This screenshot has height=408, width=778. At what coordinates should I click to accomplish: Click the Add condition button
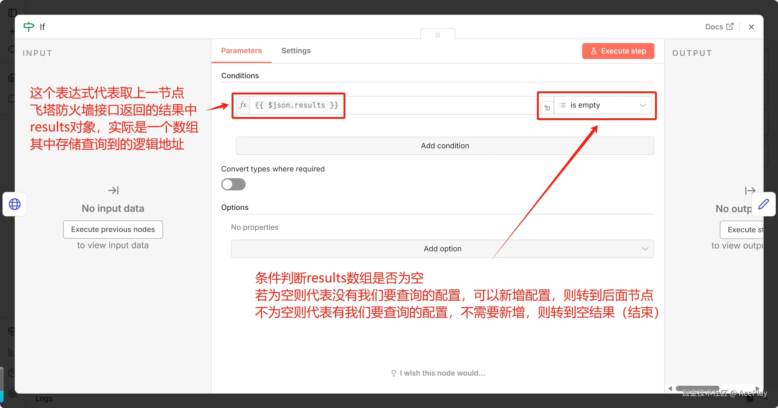click(x=445, y=146)
